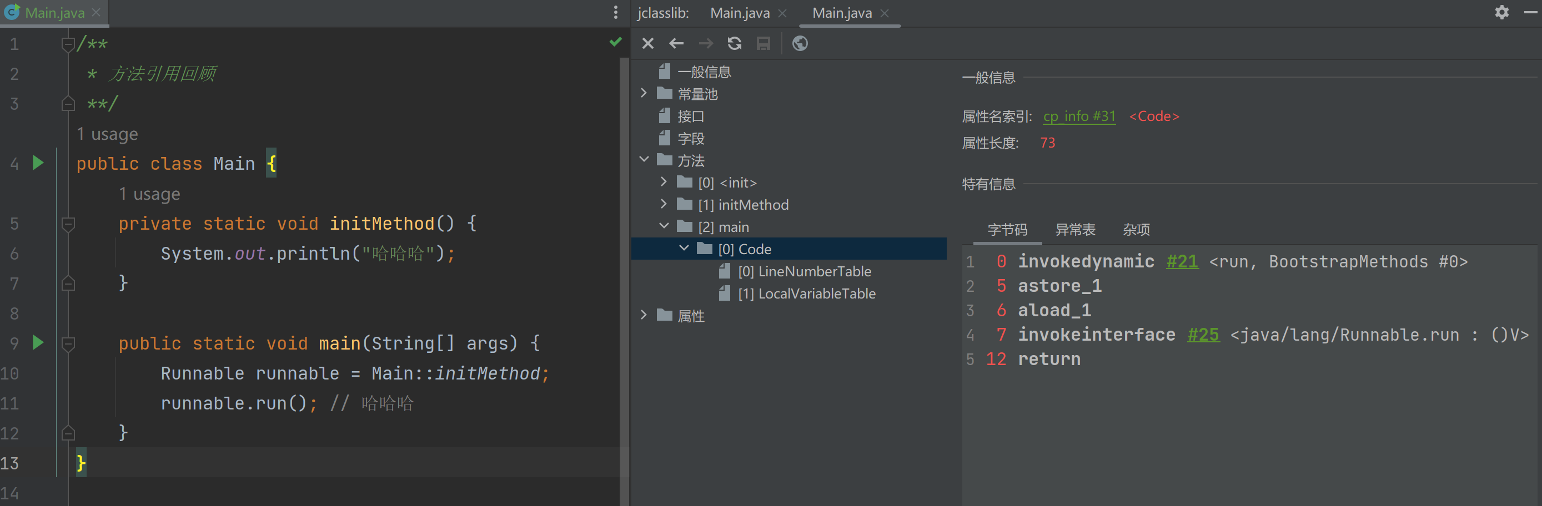Fold the main method on line 9
The image size is (1542, 506).
tap(68, 343)
